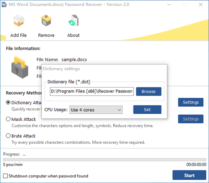
Task: Click the Remove label
Action: click(x=46, y=35)
